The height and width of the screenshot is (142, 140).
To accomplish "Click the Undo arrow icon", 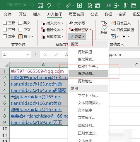I will pyautogui.click(x=49, y=5).
